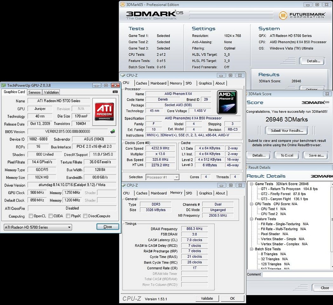Click the Futuremark Corporation logo
This screenshot has height=305, width=333.
302,15
